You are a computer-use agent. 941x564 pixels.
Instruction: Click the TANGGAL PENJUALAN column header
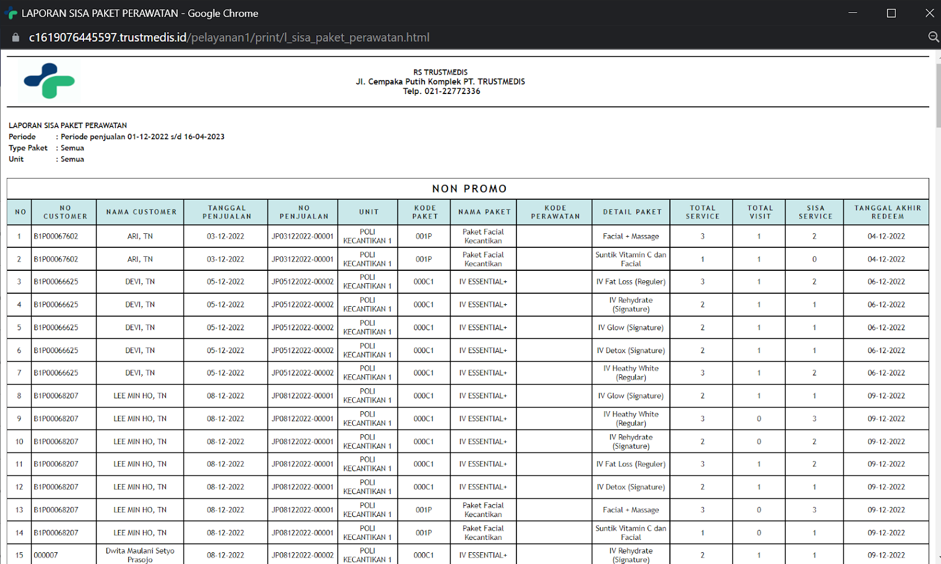[x=226, y=212]
